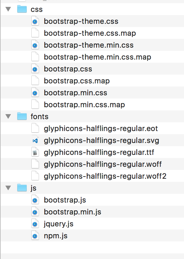This screenshot has height=259, width=184.
Task: Click font icon of glyphicons-halflings-regular.ttf
Action: click(35, 152)
